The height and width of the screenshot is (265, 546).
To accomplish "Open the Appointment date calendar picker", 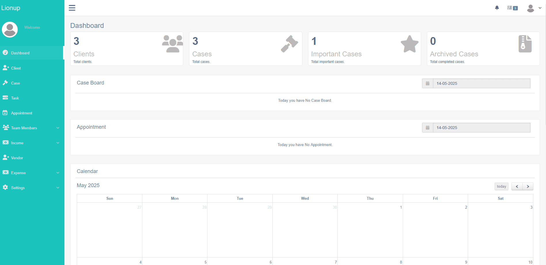I will pos(427,127).
